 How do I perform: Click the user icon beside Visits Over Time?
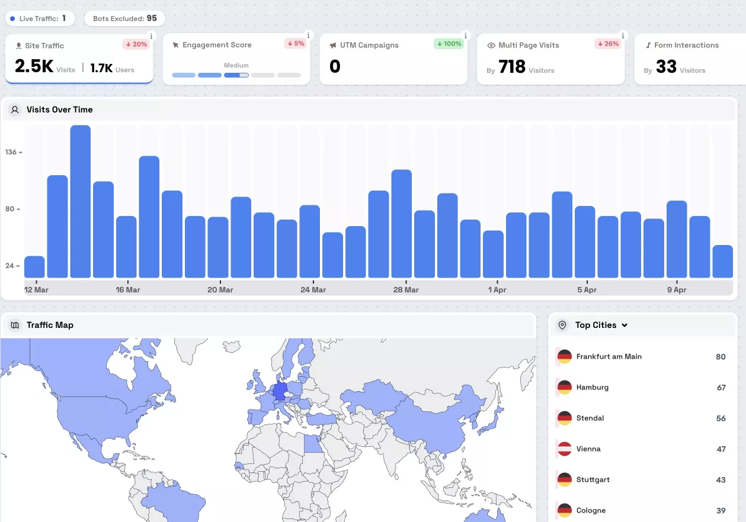[x=15, y=109]
